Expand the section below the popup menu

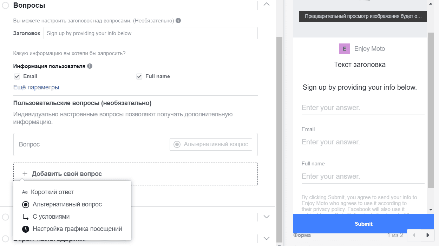tap(267, 217)
